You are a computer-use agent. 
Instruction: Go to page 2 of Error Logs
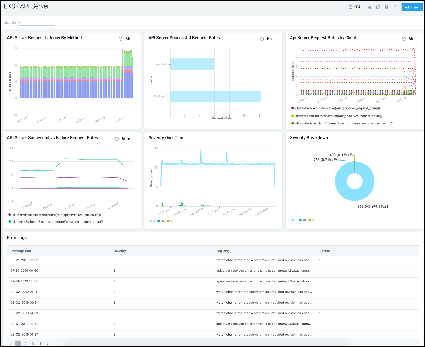(25, 344)
